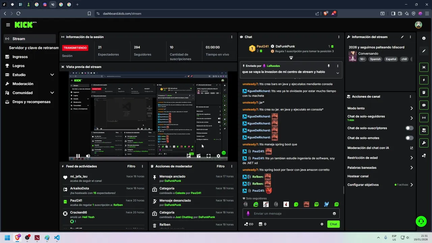Image resolution: width=432 pixels, height=243 pixels.
Task: Open Windows Start menu
Action: (x=7, y=238)
